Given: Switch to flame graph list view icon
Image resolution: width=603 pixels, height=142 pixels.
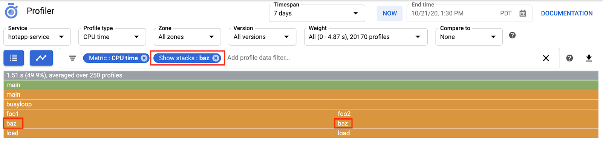Looking at the screenshot, I should pos(14,58).
